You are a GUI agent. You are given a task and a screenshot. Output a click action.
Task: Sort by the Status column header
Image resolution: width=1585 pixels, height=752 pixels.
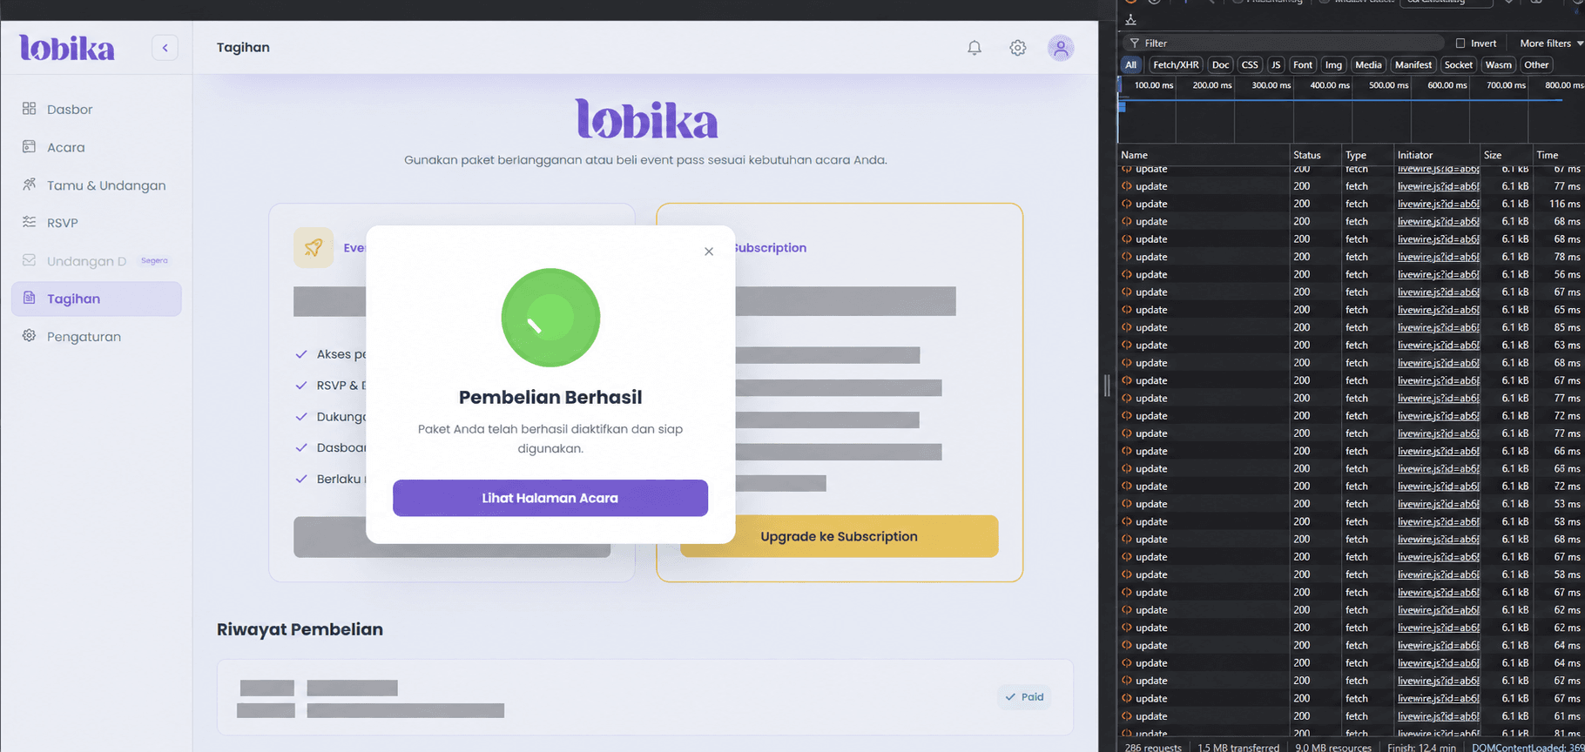point(1315,155)
